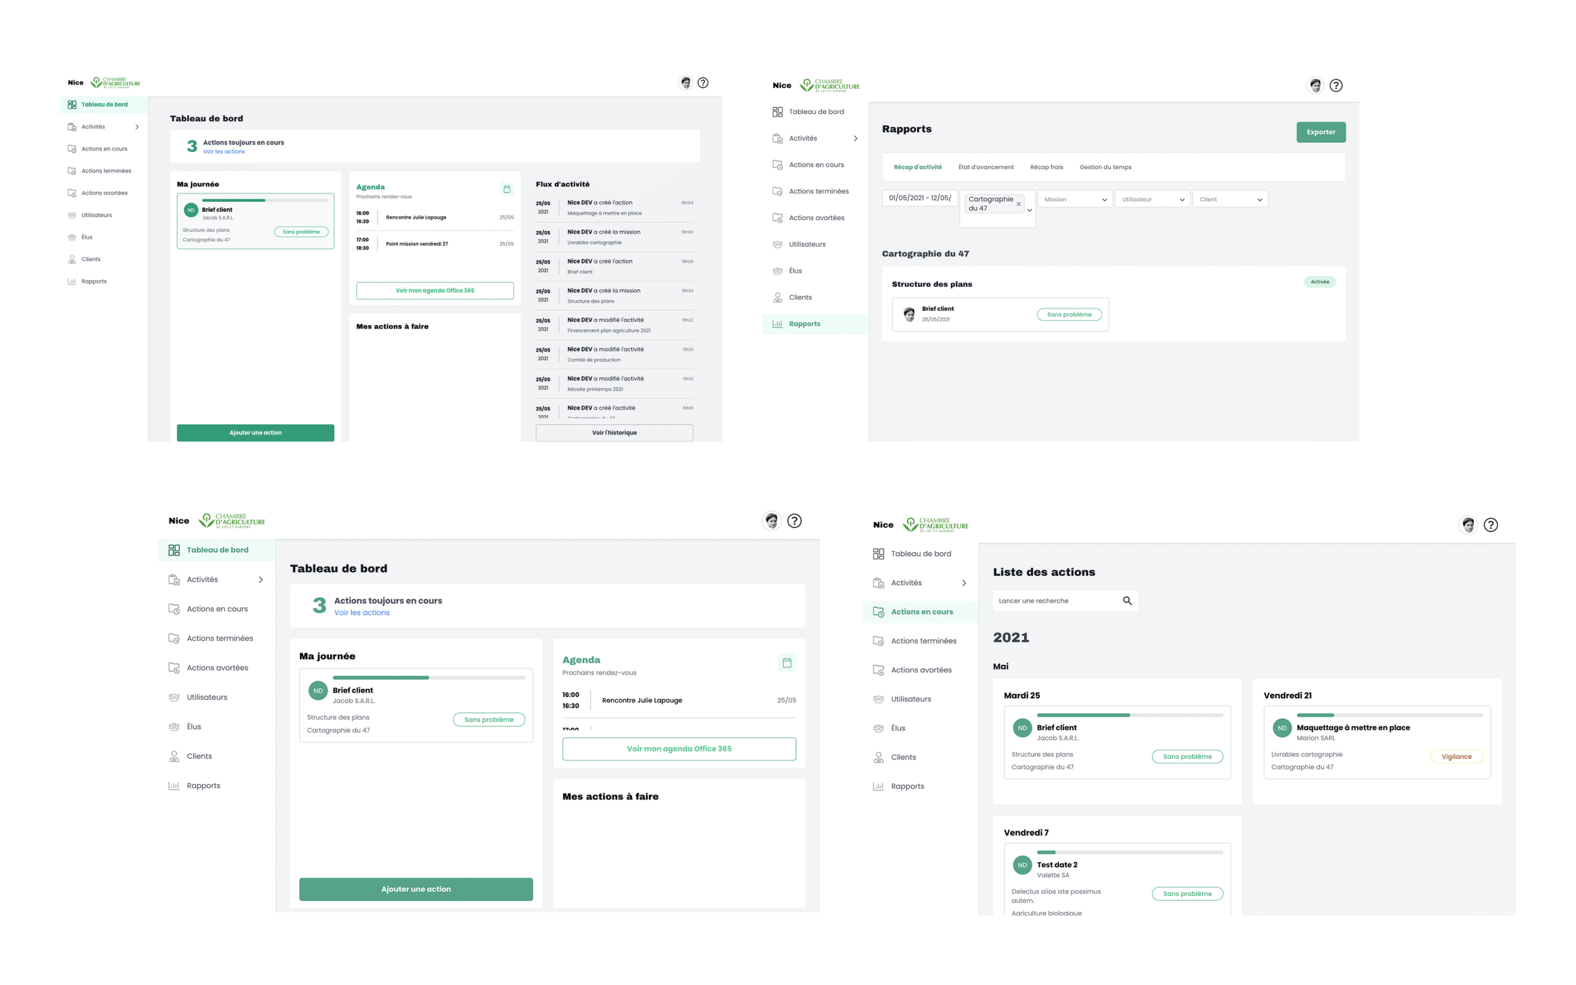This screenshot has width=1576, height=985.
Task: Follow Voir les actions link in bottom-left dashboard
Action: click(361, 613)
